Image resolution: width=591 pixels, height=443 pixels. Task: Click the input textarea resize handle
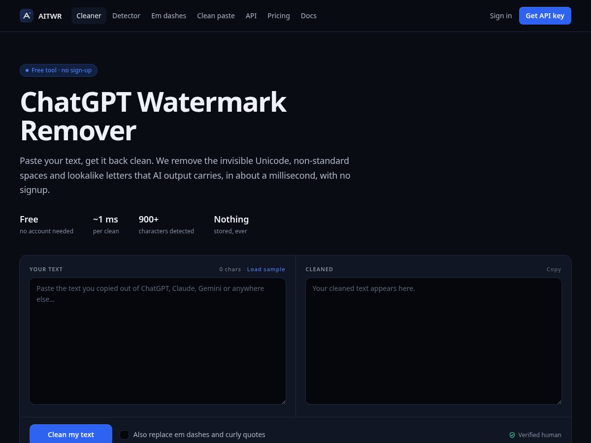pos(283,401)
